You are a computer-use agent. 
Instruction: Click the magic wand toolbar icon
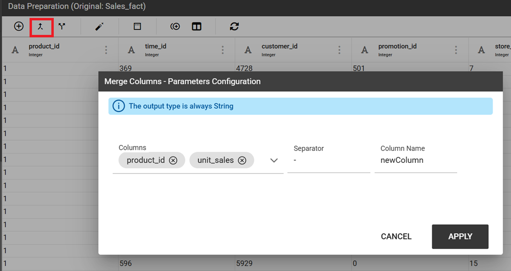pyautogui.click(x=99, y=26)
